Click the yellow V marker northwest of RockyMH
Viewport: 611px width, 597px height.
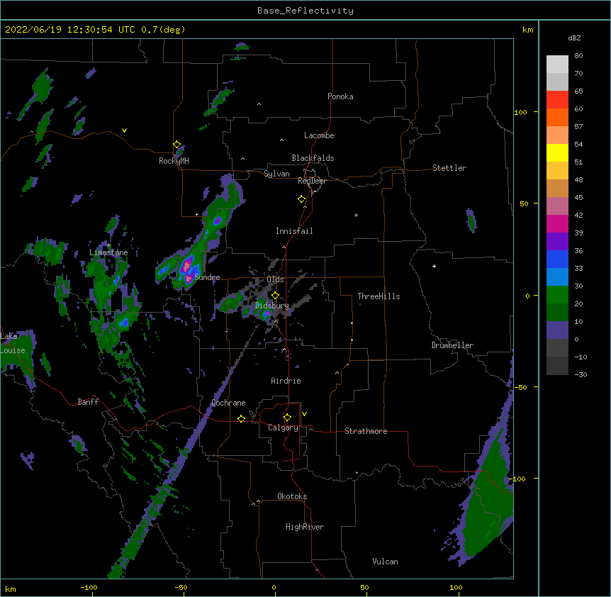point(124,130)
